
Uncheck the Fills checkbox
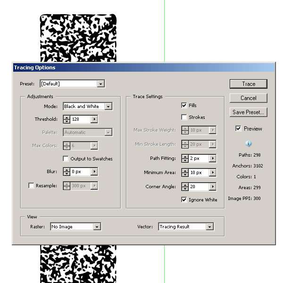point(184,106)
